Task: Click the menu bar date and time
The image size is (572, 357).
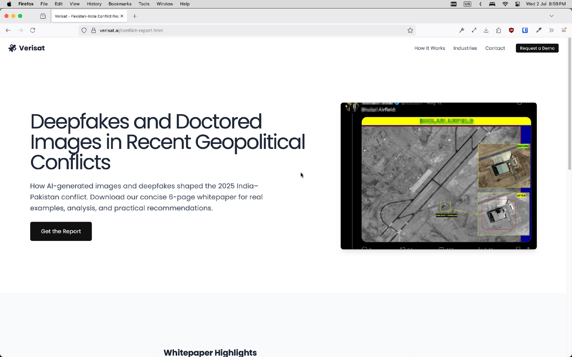Action: click(546, 4)
